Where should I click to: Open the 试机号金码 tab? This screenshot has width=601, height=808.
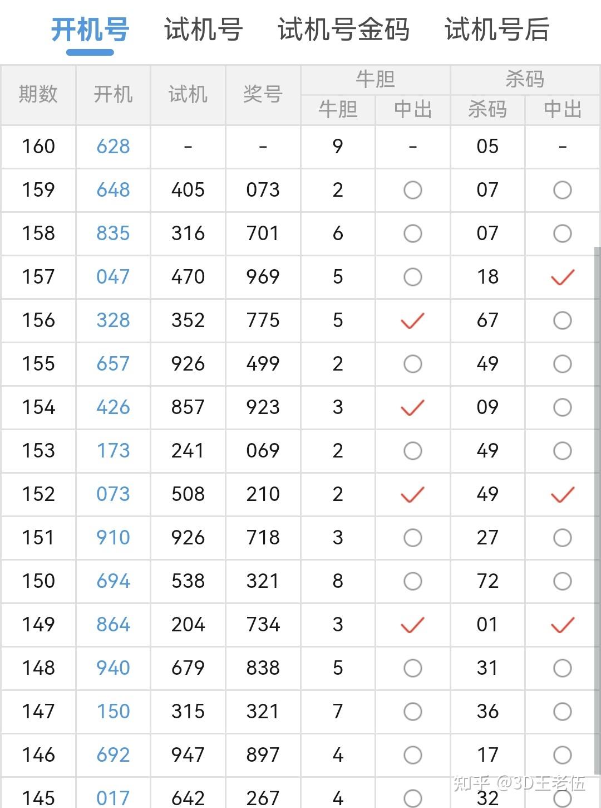(x=343, y=30)
